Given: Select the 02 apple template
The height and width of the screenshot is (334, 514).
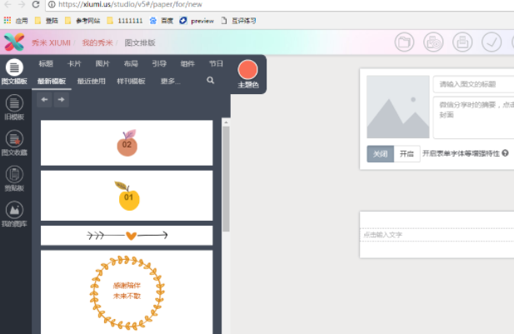Looking at the screenshot, I should tap(127, 143).
